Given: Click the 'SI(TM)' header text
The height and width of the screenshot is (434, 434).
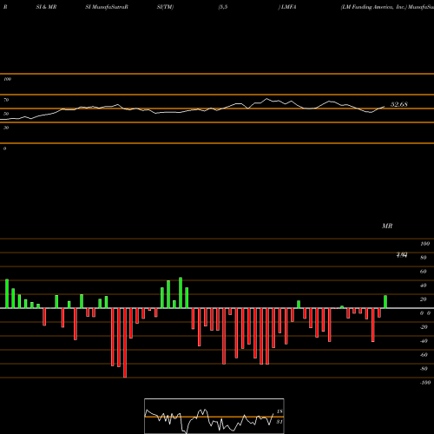Looking at the screenshot, I should coord(165,7).
